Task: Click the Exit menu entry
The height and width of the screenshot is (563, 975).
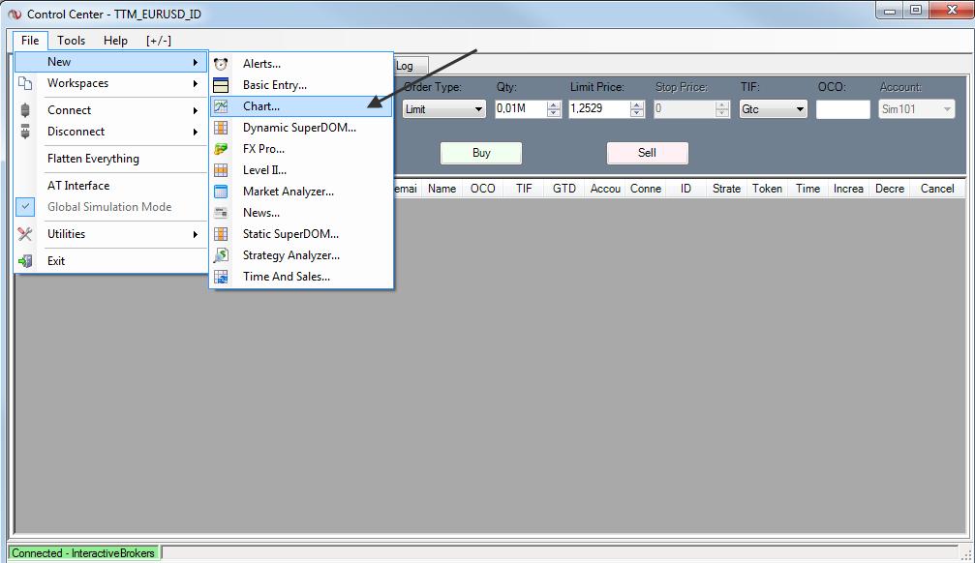Action: click(x=56, y=261)
